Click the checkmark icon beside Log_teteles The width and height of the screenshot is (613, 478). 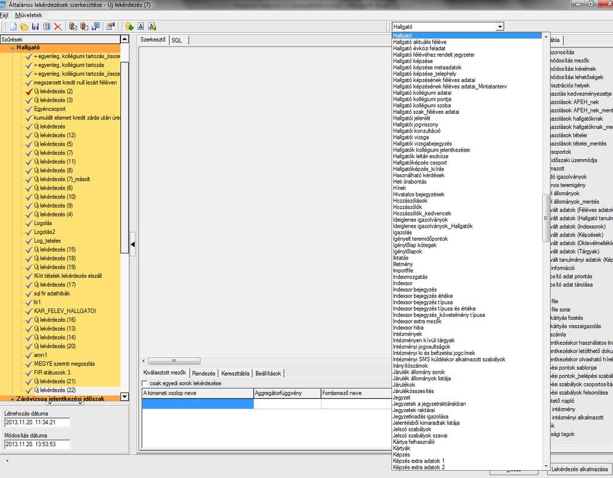tap(29, 241)
